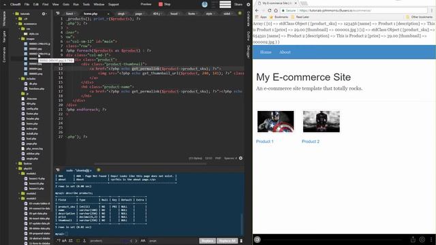The height and width of the screenshot is (245, 436).
Task: Open editor status bar settings gear
Action: (240, 159)
